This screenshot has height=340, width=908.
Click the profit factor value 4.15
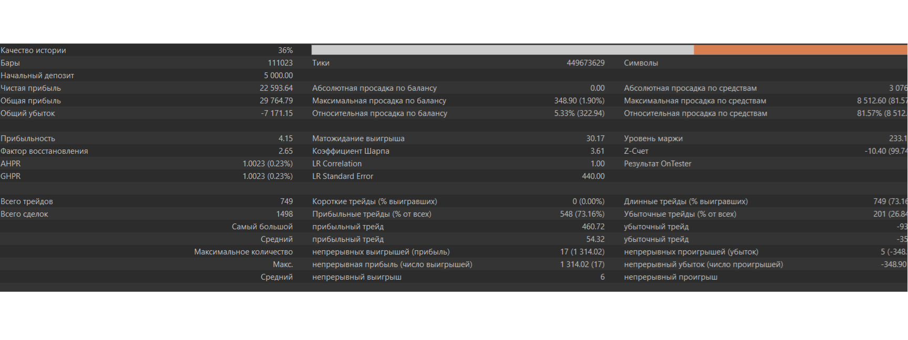[286, 139]
